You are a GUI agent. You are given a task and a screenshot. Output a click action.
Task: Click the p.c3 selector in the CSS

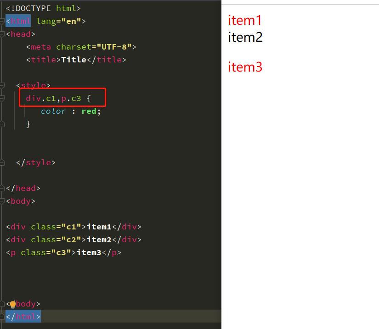click(71, 98)
